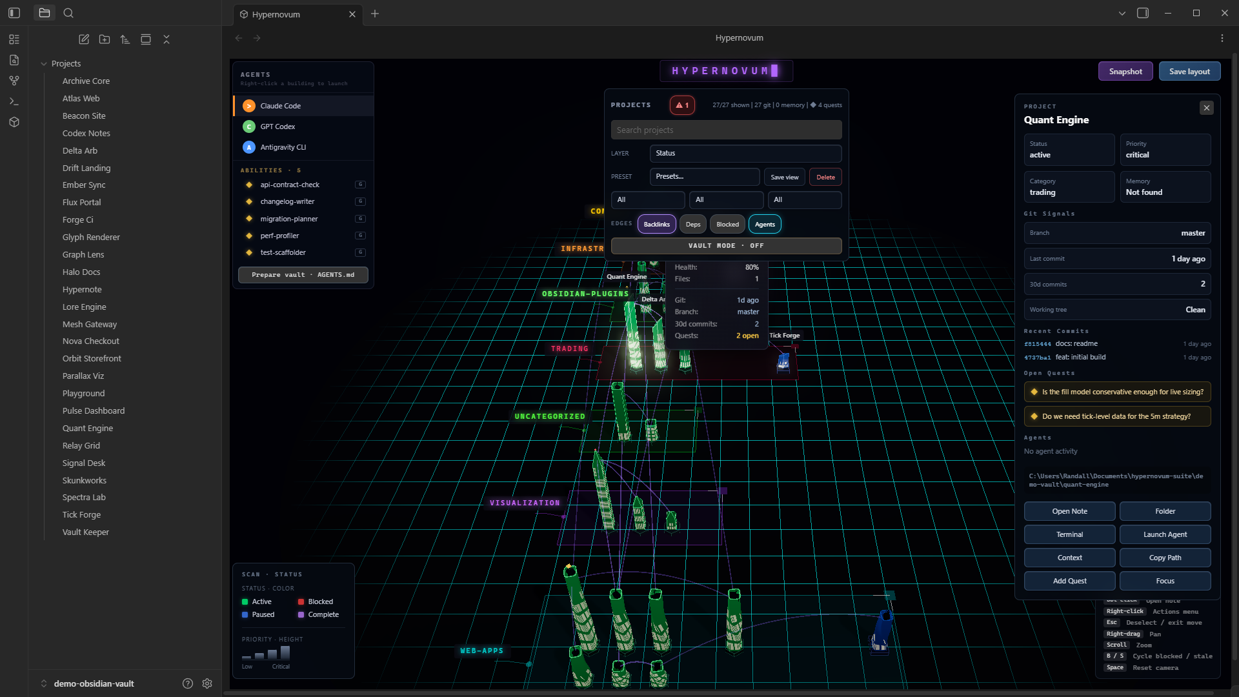The width and height of the screenshot is (1239, 697).
Task: Toggle the Blocked edges filter
Action: tap(728, 224)
